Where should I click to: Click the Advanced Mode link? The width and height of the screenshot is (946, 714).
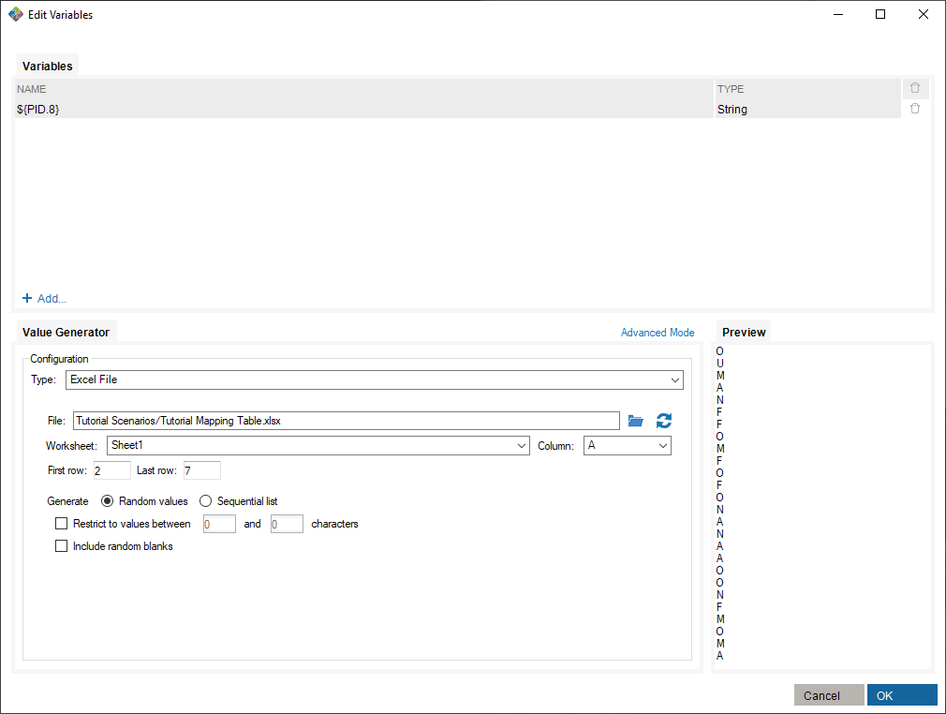tap(658, 333)
